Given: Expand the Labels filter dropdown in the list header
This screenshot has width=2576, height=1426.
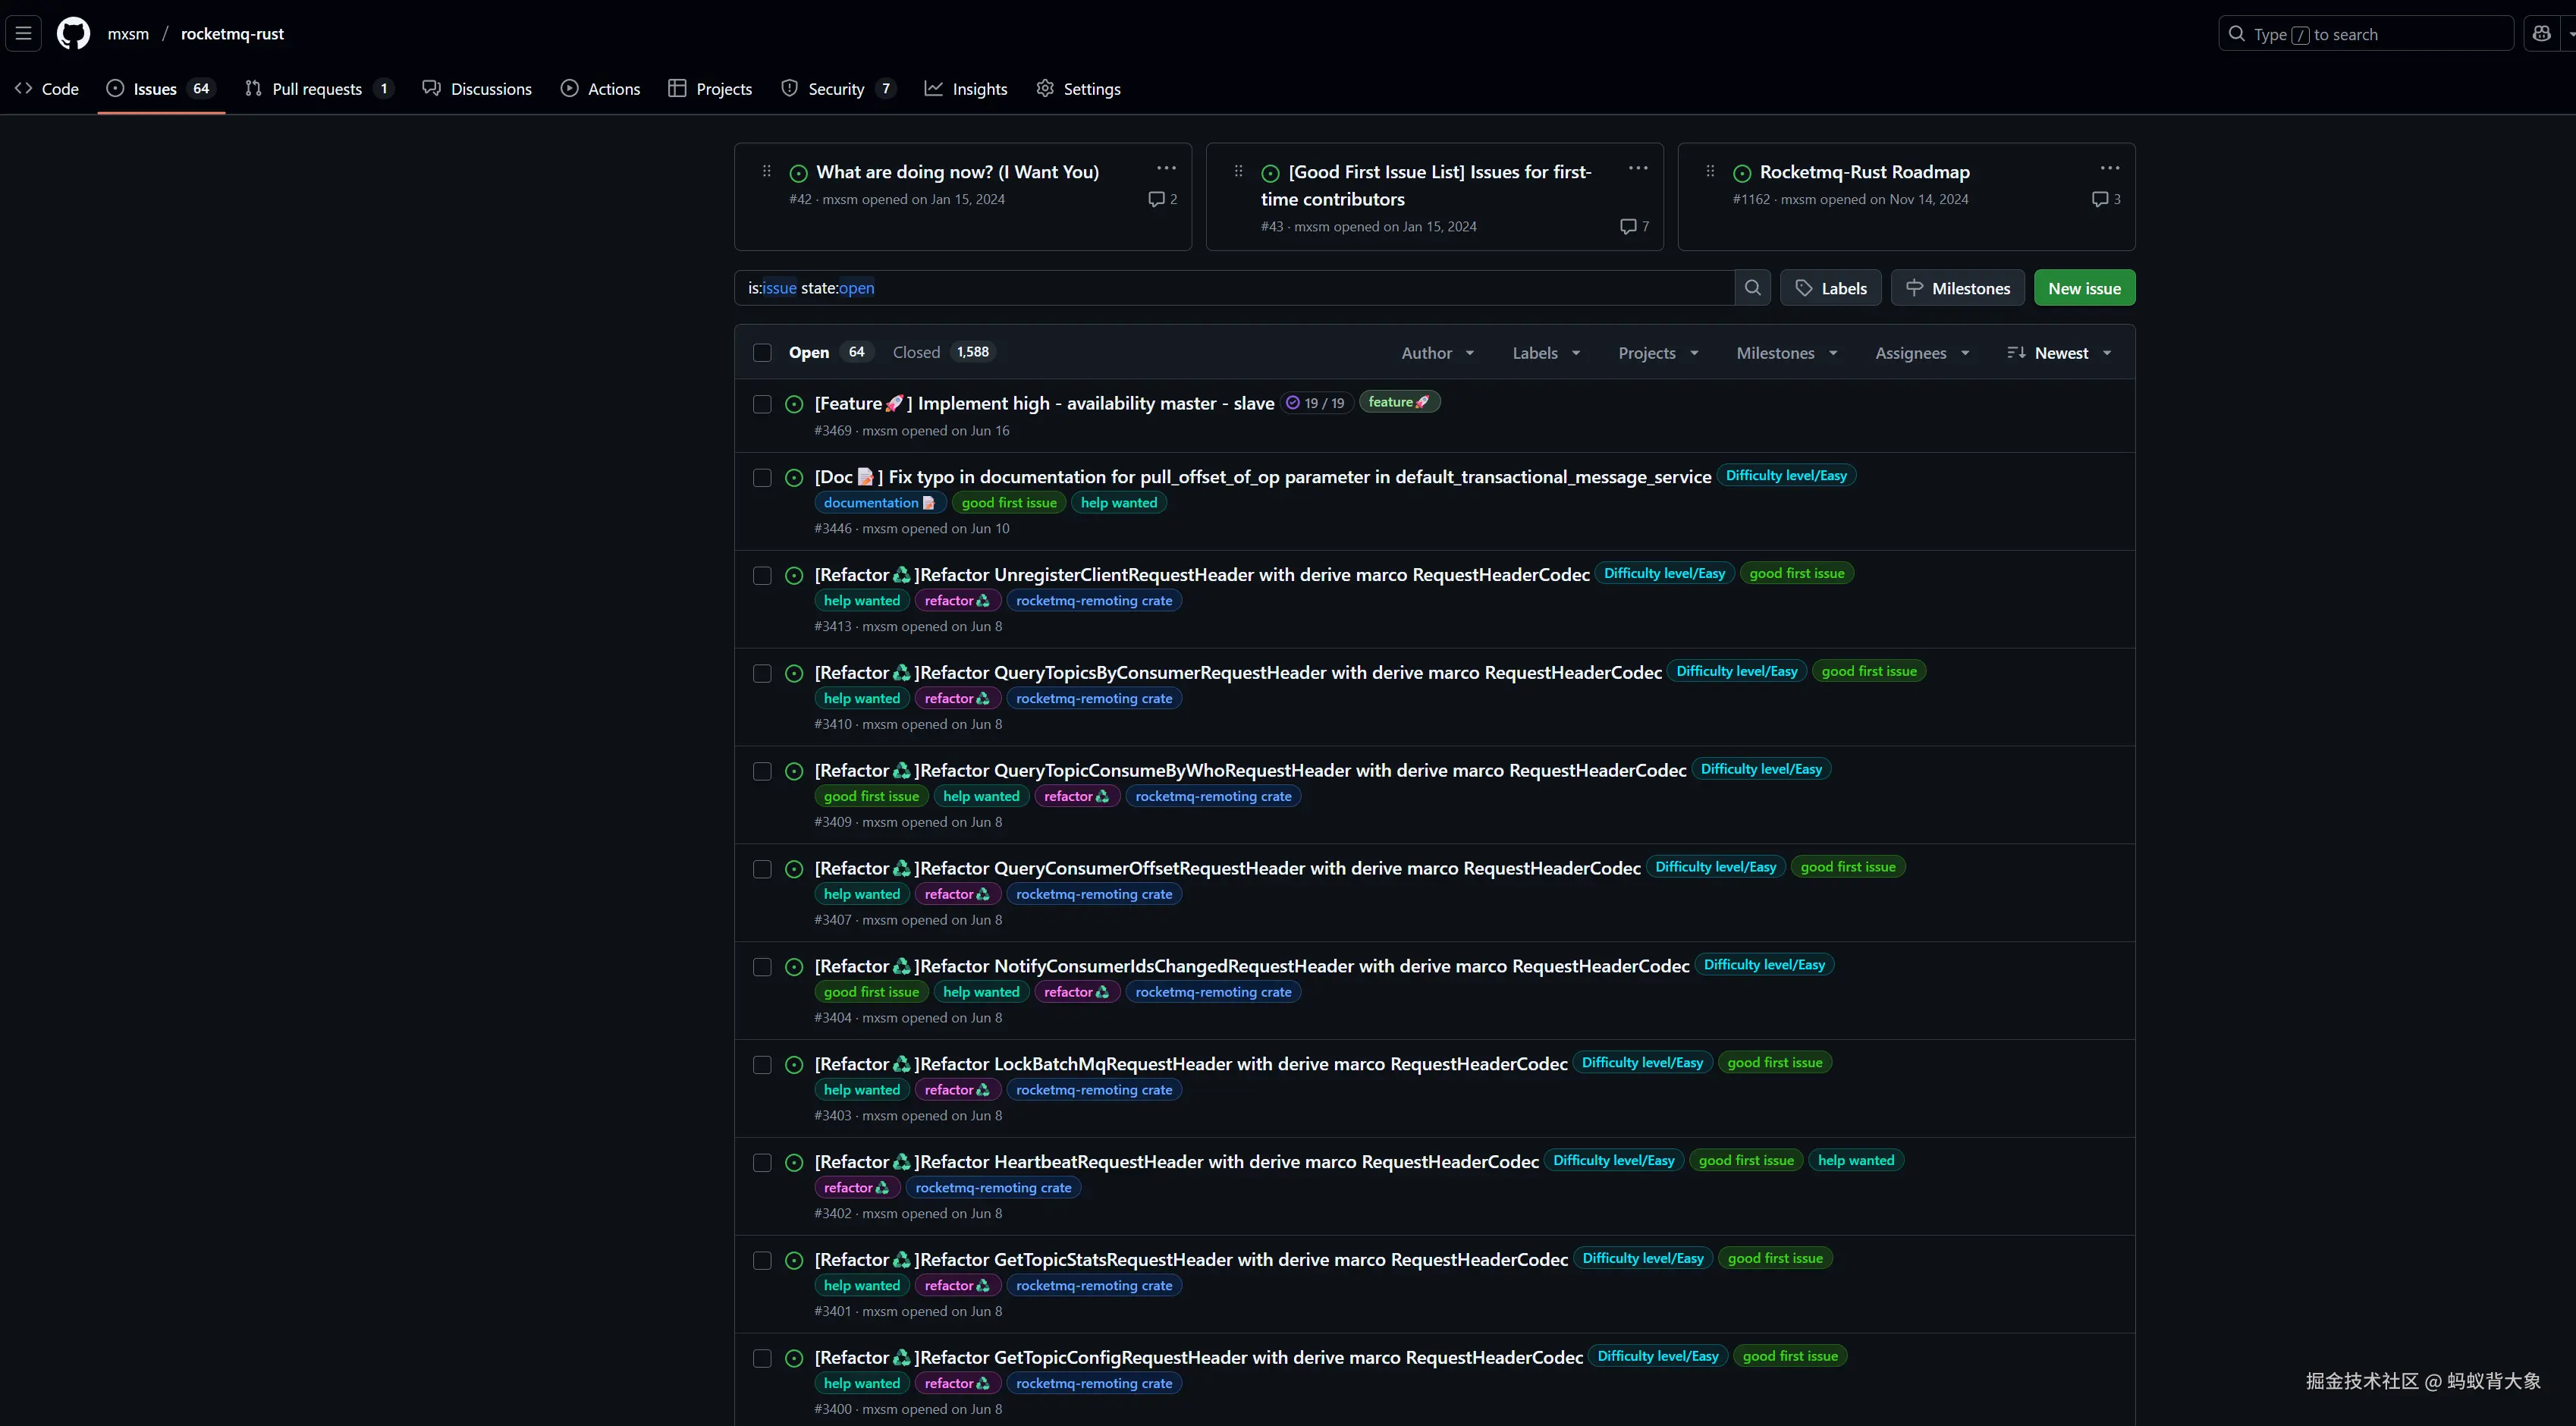Looking at the screenshot, I should (1546, 353).
